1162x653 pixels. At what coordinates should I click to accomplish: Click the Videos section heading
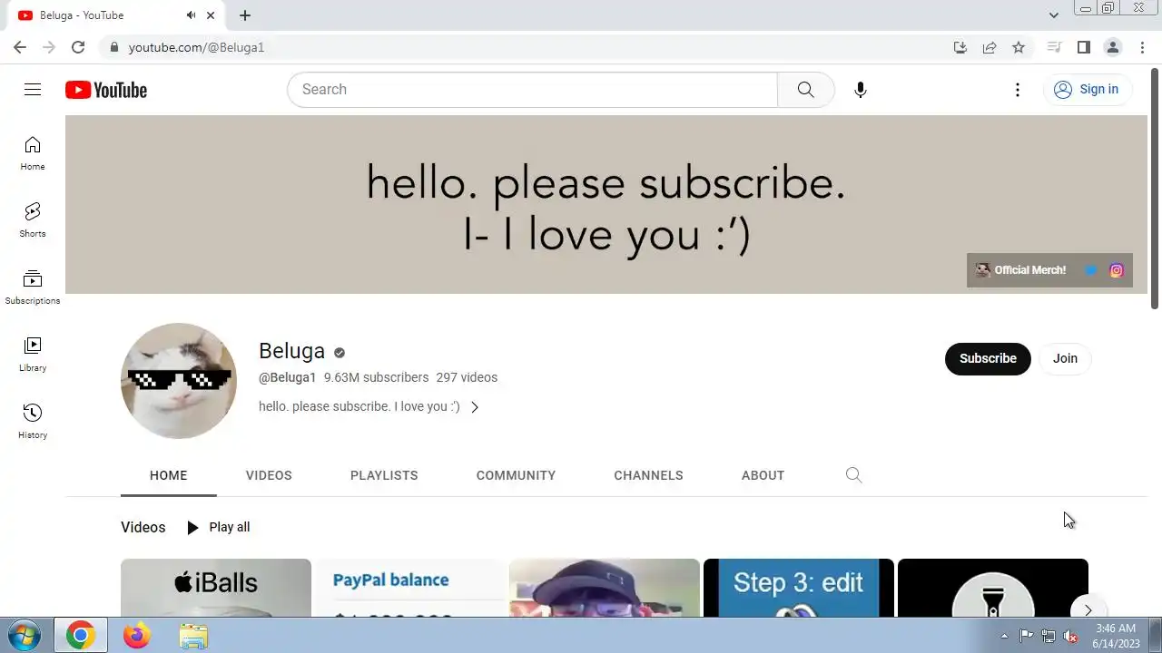(x=143, y=527)
